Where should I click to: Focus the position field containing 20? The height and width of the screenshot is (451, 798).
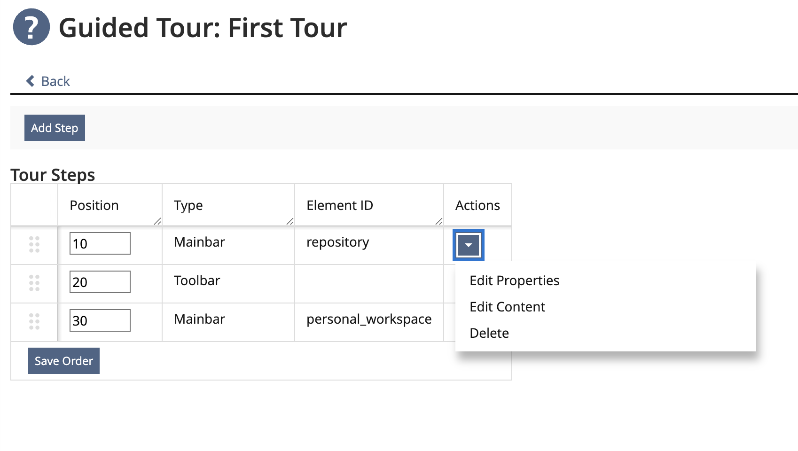click(100, 282)
